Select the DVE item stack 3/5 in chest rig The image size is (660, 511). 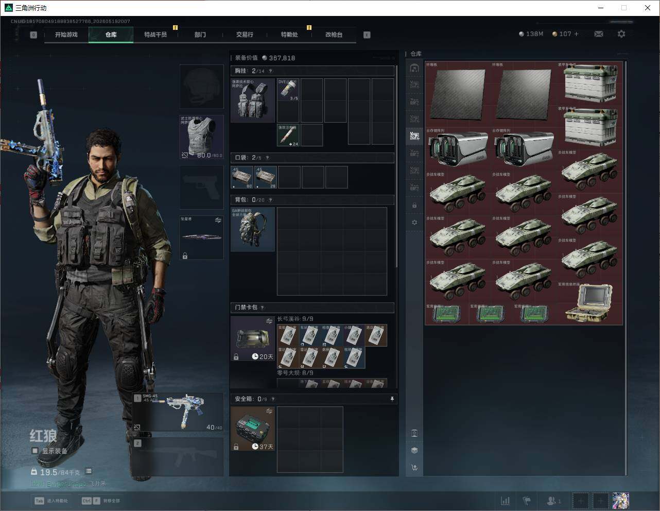(x=288, y=90)
